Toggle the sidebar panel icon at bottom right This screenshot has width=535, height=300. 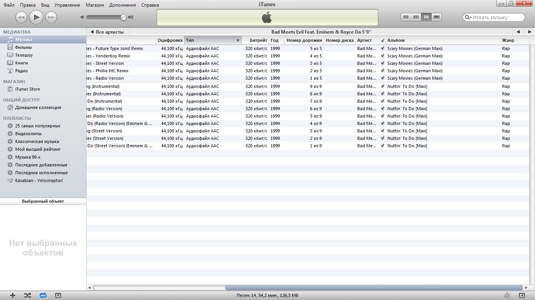coord(522,296)
